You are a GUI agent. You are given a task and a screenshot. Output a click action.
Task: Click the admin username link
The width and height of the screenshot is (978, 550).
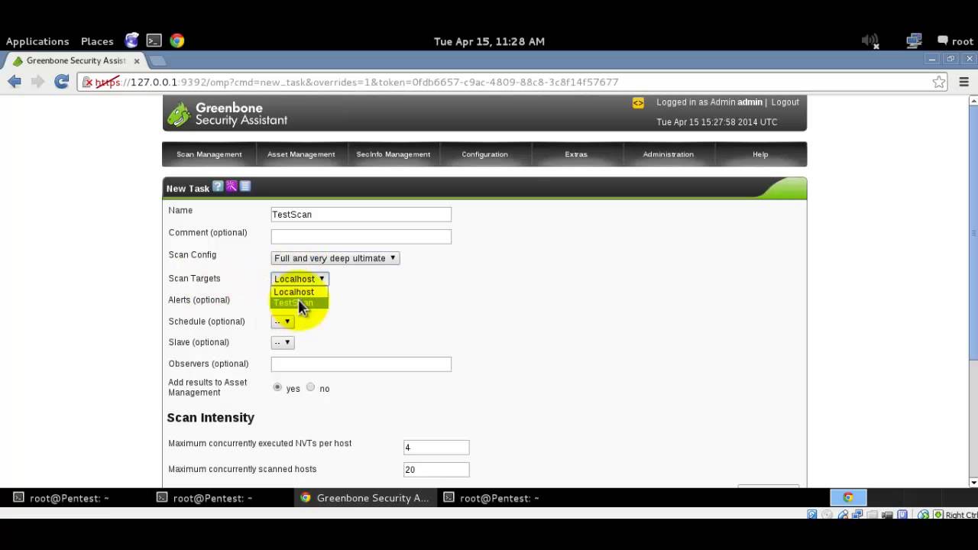tap(750, 102)
